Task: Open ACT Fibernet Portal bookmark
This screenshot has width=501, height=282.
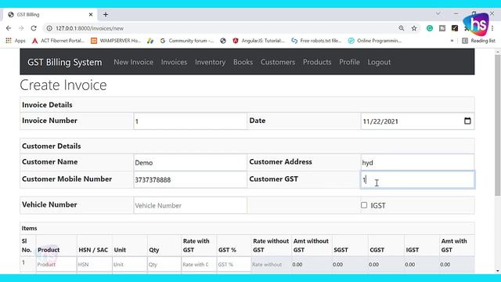Action: (x=58, y=41)
